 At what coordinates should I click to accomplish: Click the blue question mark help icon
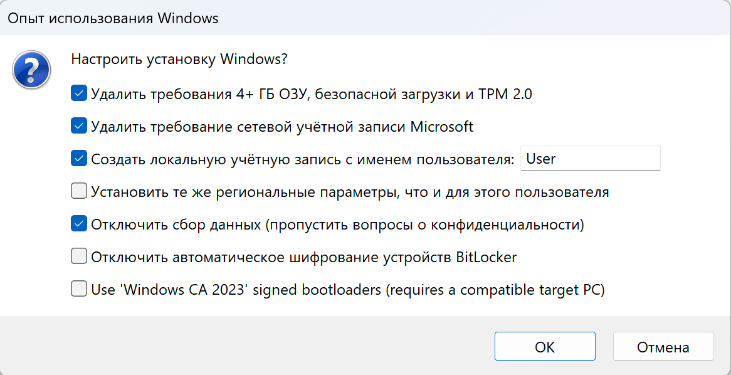[x=31, y=70]
